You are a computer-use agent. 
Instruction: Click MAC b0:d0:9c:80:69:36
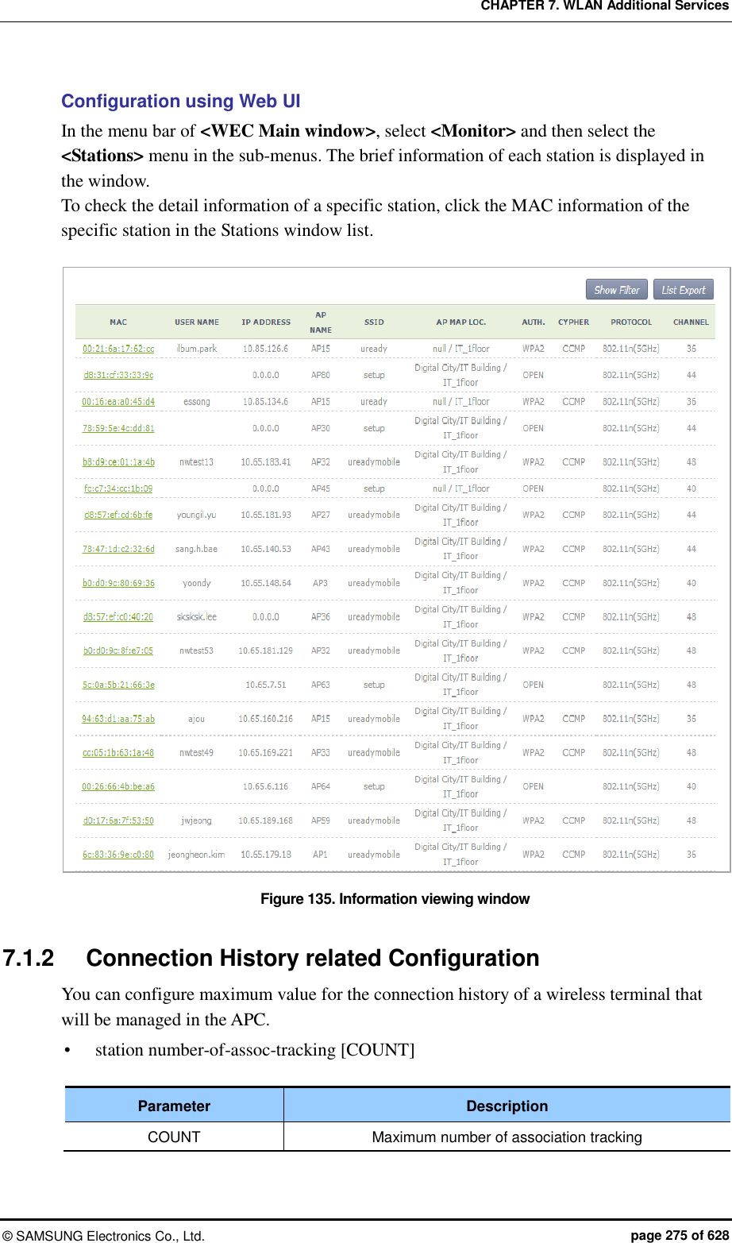pyautogui.click(x=118, y=583)
